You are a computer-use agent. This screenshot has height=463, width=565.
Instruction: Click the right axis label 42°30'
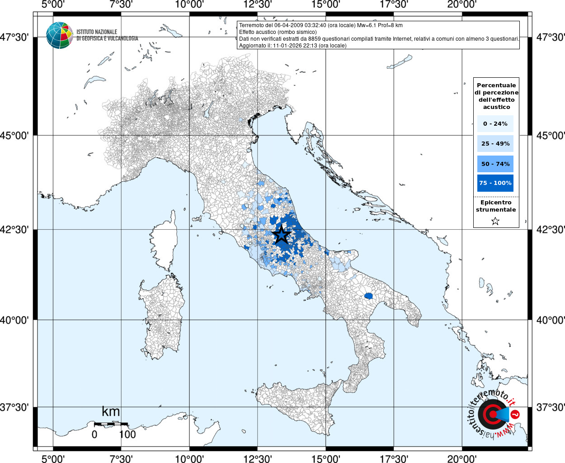551,230
